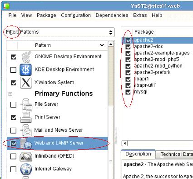This screenshot has width=193, height=179.
Task: Click the Print Server printer icon
Action: (26, 117)
